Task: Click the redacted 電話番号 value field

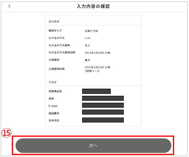Action: pyautogui.click(x=103, y=112)
